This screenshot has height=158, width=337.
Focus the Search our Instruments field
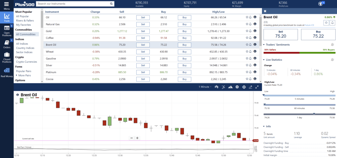click(73, 4)
